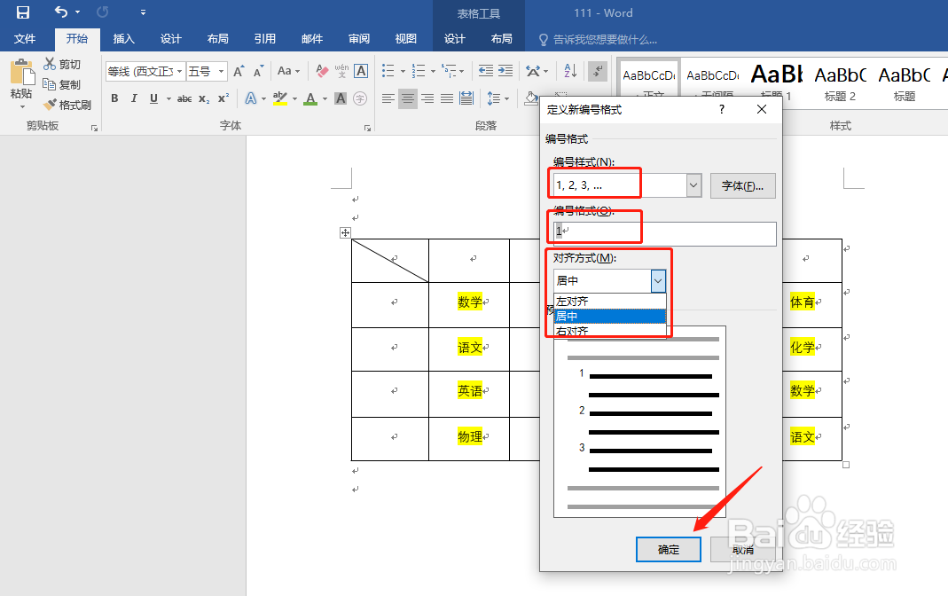Click the Save icon in quick access toolbar
The height and width of the screenshot is (596, 948).
point(23,12)
